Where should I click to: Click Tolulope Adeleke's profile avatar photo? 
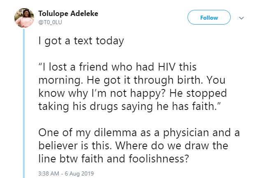pyautogui.click(x=24, y=18)
